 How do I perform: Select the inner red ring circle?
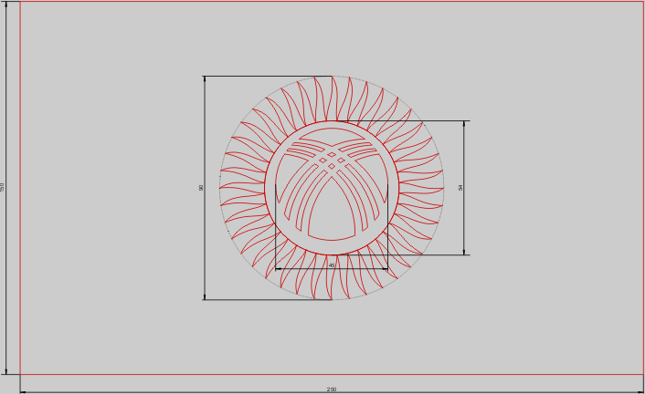(266, 188)
